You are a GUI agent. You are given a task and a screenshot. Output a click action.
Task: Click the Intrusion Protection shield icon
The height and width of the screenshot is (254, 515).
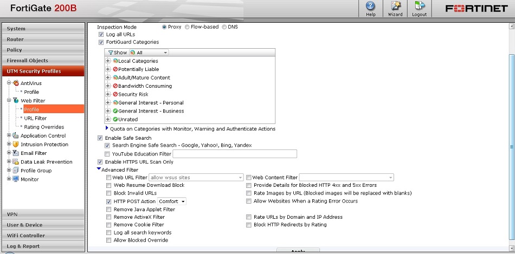(16, 145)
